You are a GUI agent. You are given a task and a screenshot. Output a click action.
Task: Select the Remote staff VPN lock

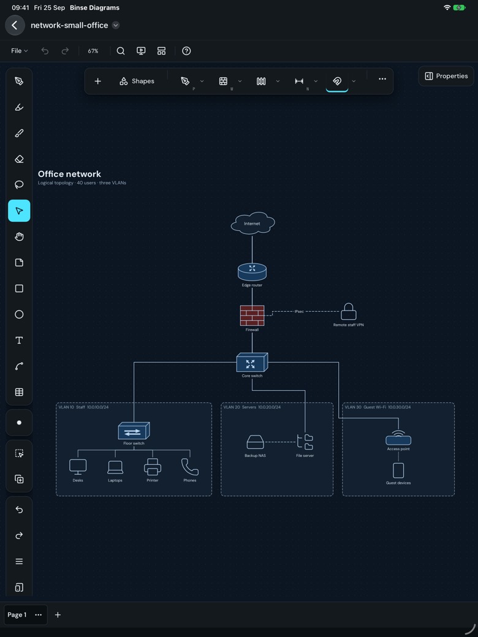coord(348,312)
